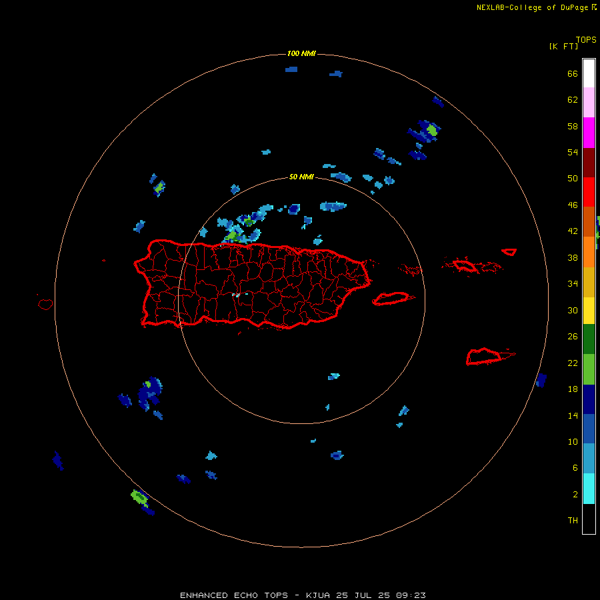Screen dimensions: 600x600
Task: Click the NEXLAB-College of DuPage credit text
Action: 532,7
